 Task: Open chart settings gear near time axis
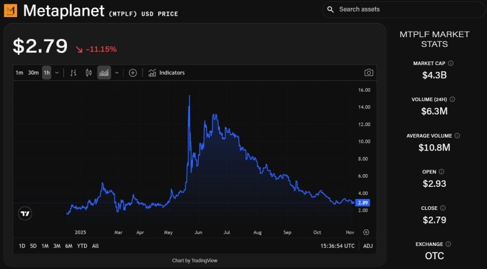(366, 232)
